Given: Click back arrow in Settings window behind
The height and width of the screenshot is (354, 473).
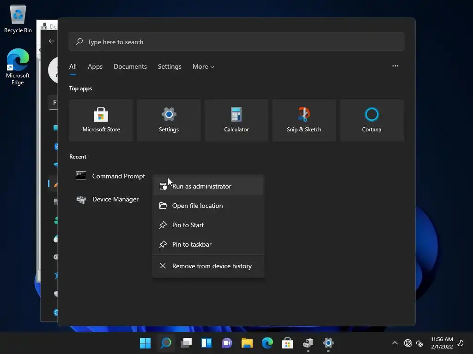Looking at the screenshot, I should pos(52,41).
